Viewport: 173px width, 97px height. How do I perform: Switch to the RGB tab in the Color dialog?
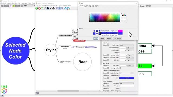[x=93, y=6]
